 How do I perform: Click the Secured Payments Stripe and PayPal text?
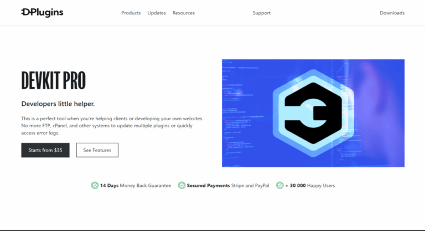click(227, 186)
